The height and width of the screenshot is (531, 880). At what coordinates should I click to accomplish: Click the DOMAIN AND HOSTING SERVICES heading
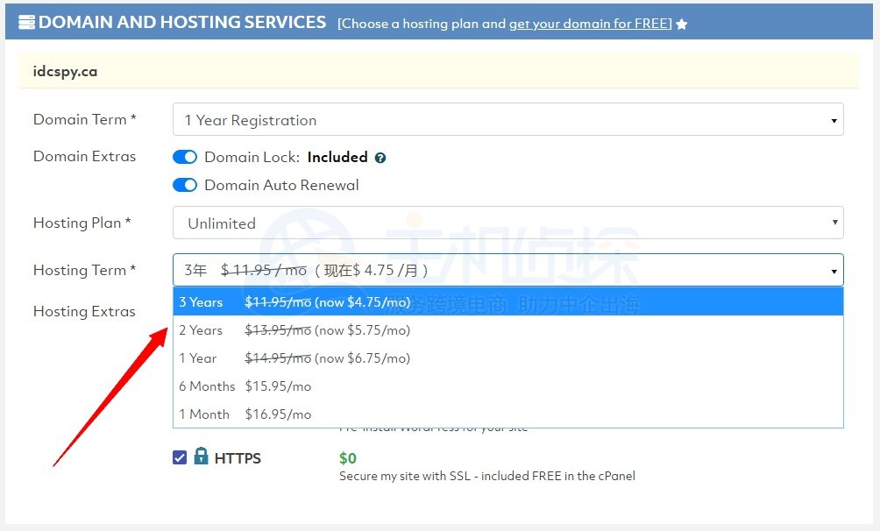(x=182, y=23)
